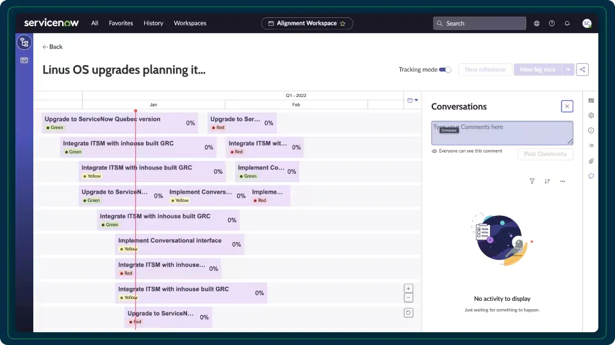This screenshot has width=615, height=345.
Task: Favorite Alignment Workspace with star icon
Action: (343, 24)
